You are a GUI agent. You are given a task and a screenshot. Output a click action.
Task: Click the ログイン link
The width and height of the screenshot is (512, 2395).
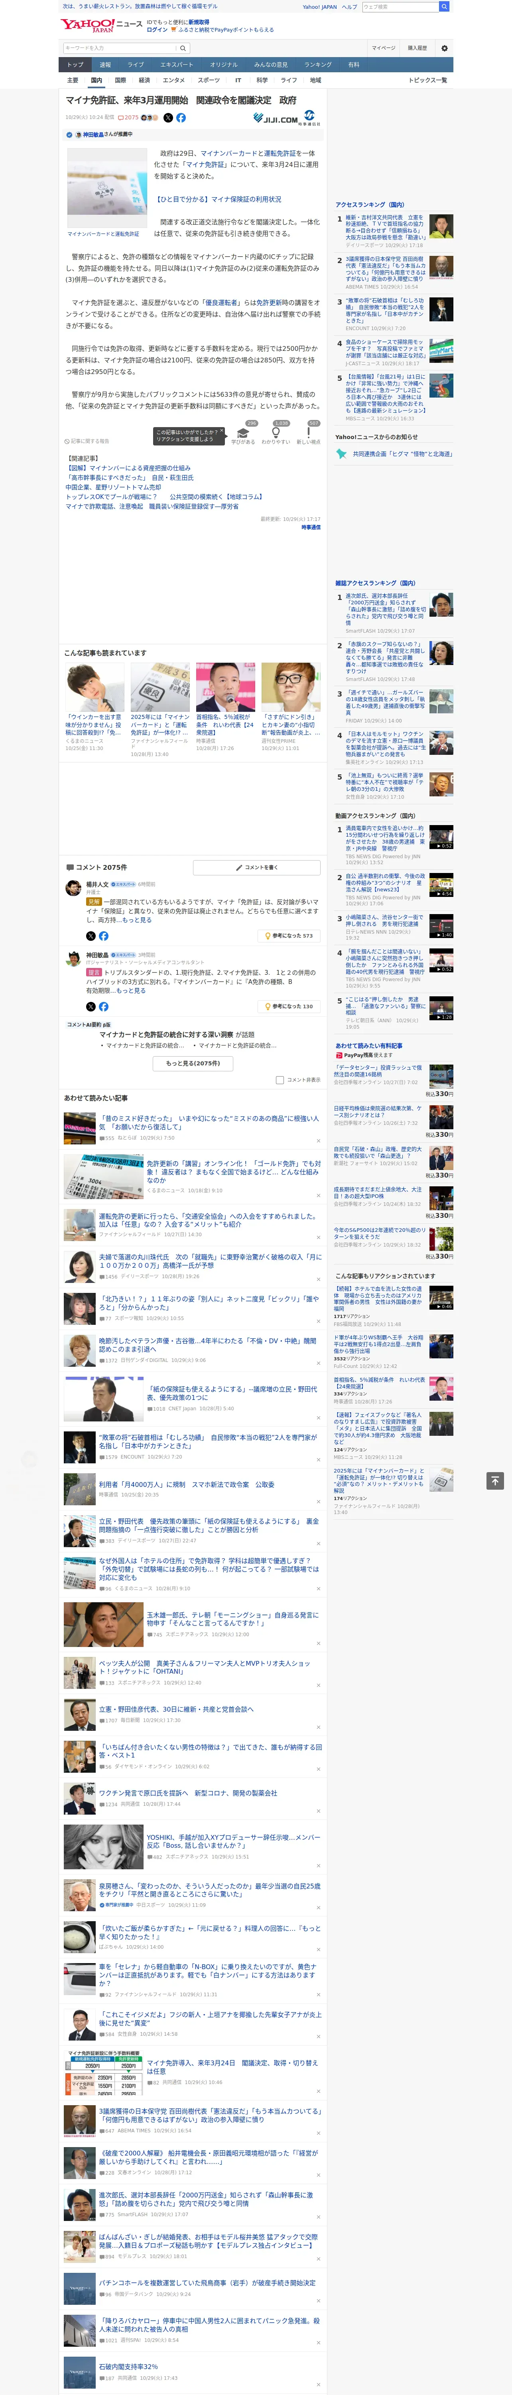tap(157, 30)
